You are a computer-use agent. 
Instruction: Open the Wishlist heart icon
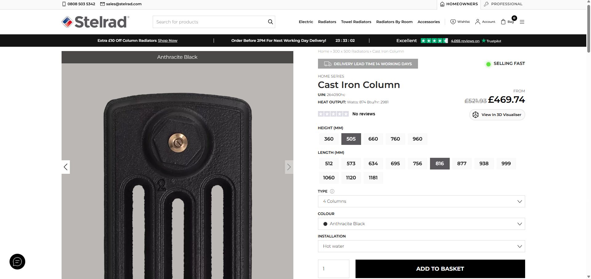click(x=453, y=22)
